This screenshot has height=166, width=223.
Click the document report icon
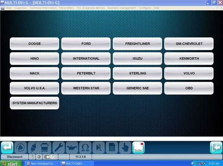coord(112,147)
